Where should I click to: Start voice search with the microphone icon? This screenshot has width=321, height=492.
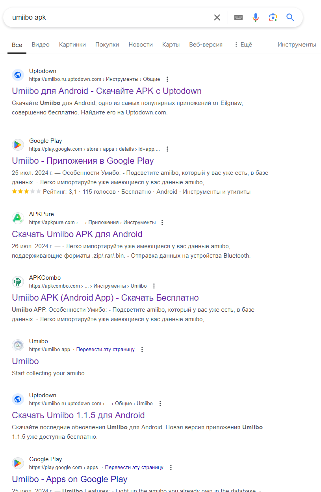(x=256, y=17)
